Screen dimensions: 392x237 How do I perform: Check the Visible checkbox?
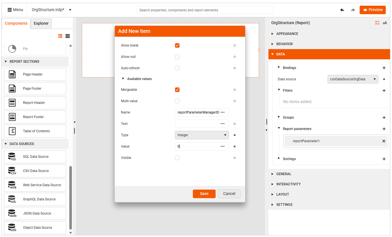(x=177, y=158)
